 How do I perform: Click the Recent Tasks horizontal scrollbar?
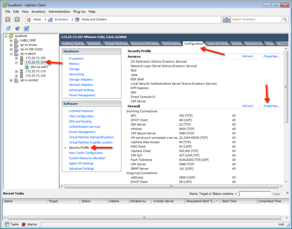pos(144,218)
